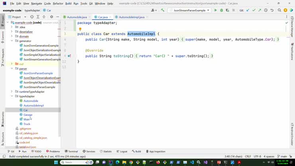Image resolution: width=295 pixels, height=166 pixels.
Task: Click the main Git branch widget
Action: point(282,156)
